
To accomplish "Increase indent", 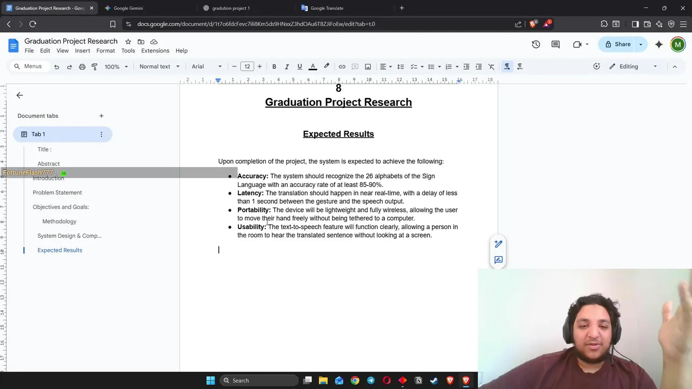I will coord(478,66).
